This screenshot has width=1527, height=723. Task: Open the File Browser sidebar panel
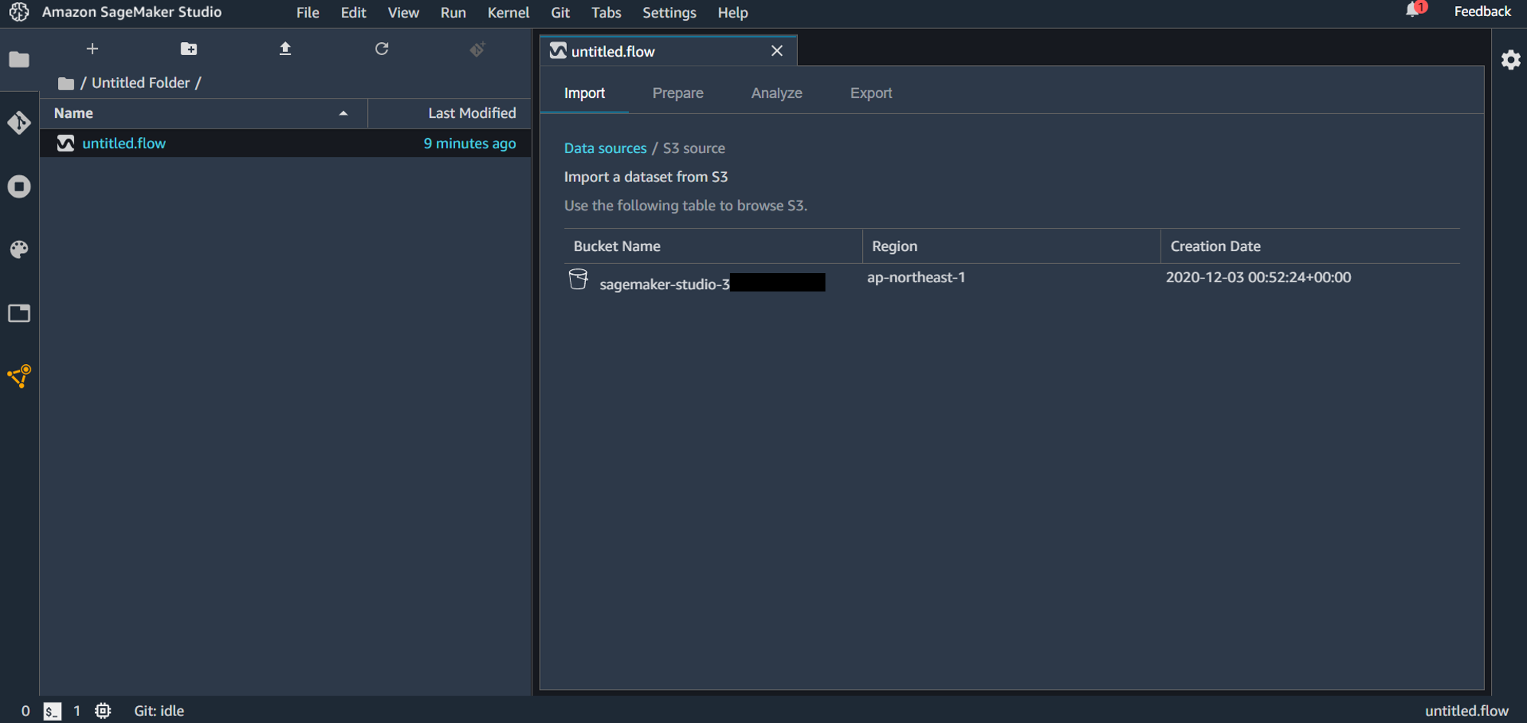(19, 60)
